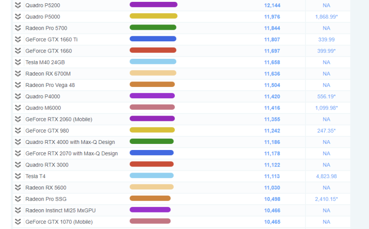The height and width of the screenshot is (229, 369).
Task: Open the Quadro RTX 4000 with Max-Q Design link
Action: pyautogui.click(x=70, y=142)
